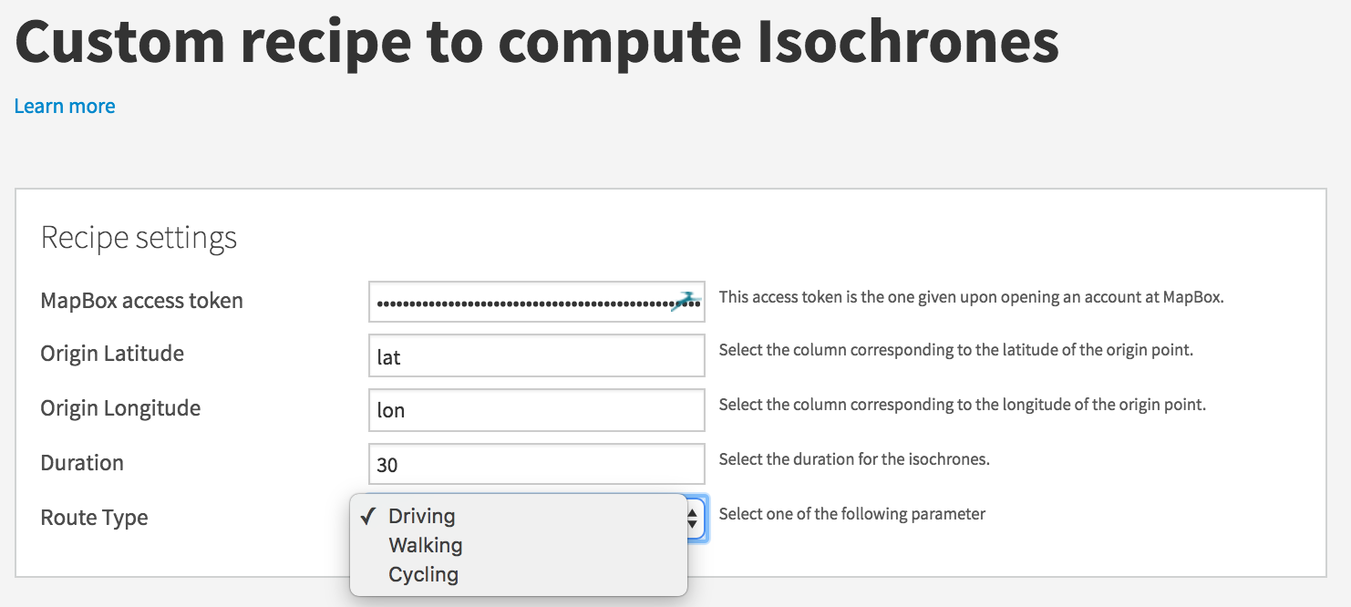Click the Origin Latitude label
This screenshot has width=1351, height=607.
click(112, 354)
